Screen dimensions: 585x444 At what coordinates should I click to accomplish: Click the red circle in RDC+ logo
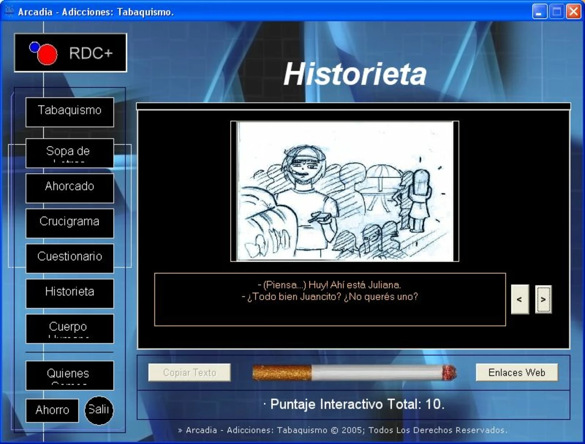[47, 54]
